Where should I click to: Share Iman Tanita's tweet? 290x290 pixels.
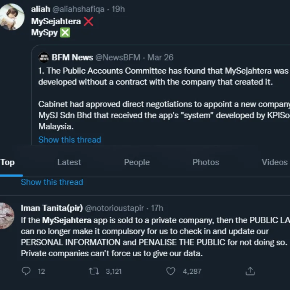(x=250, y=271)
